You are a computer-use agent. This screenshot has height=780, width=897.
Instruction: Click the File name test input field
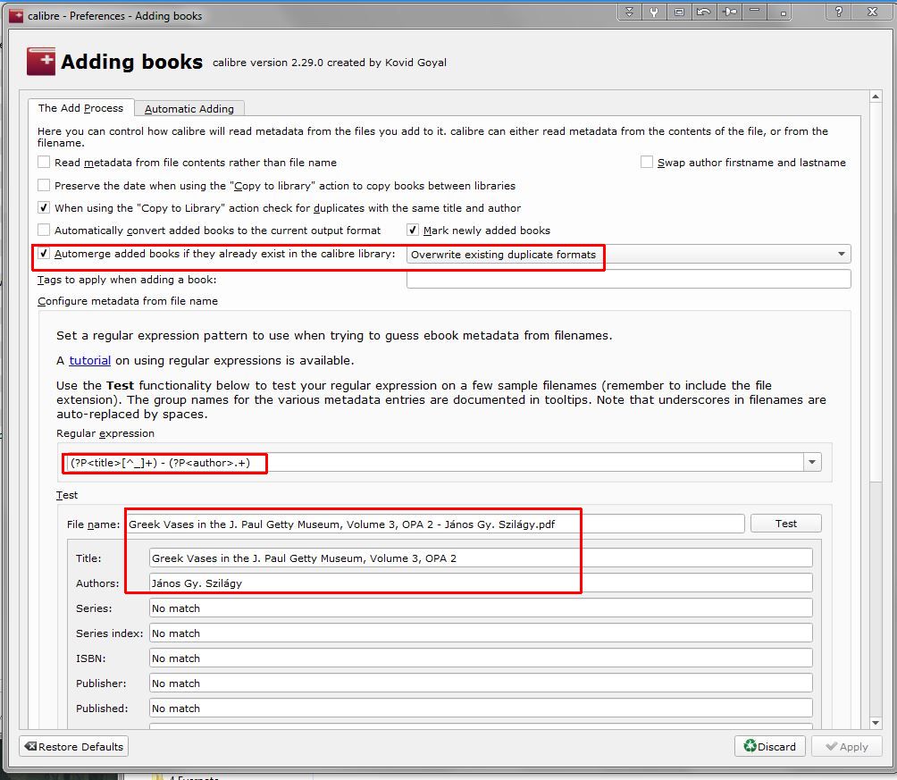435,524
